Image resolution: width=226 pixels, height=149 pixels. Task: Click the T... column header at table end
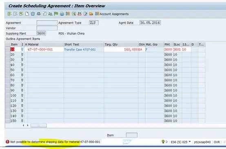(x=202, y=44)
